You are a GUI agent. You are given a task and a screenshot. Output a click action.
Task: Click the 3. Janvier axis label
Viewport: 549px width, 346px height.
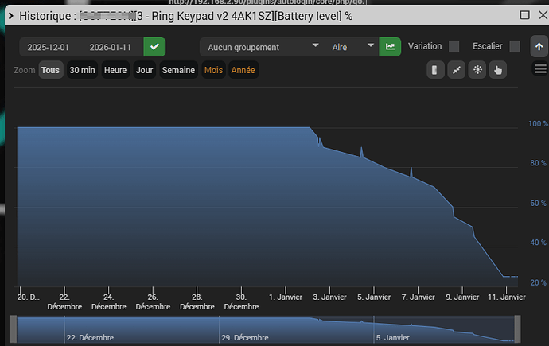pos(329,297)
